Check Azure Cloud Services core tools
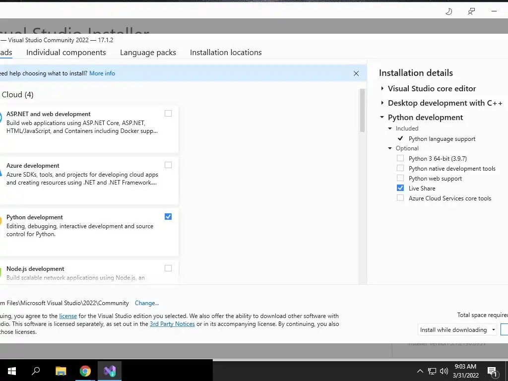Image resolution: width=508 pixels, height=381 pixels. pyautogui.click(x=400, y=198)
